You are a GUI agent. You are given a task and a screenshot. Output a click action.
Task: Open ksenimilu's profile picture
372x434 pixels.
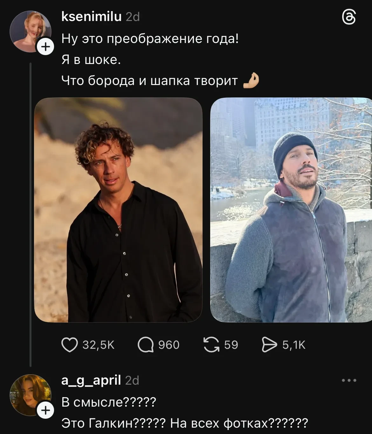[30, 31]
